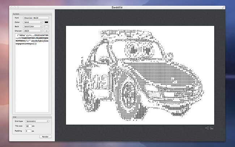Click the share icon below the canvas
Viewport: 235px width, 147px height.
pyautogui.click(x=207, y=128)
